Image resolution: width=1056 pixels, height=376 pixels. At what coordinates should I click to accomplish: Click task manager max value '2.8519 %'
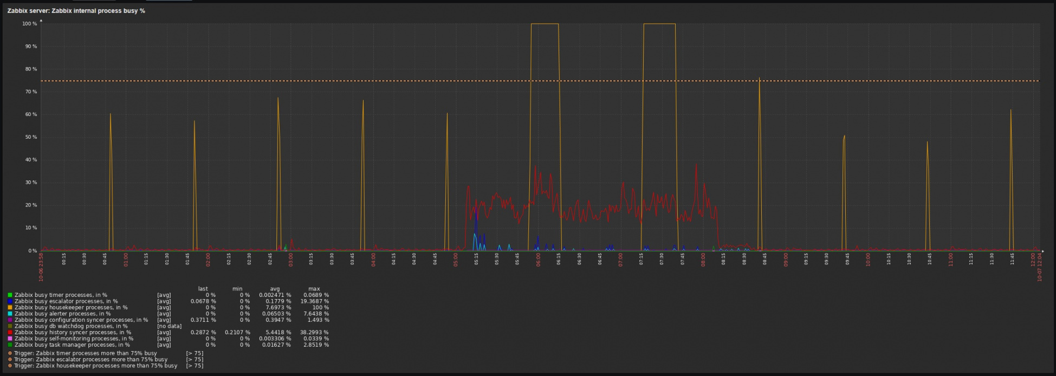tap(316, 345)
